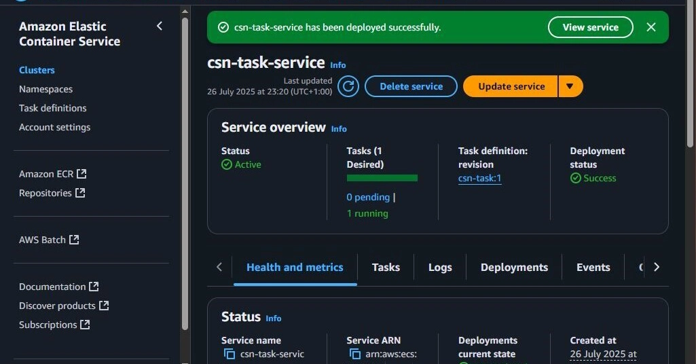Viewport: 696px width, 364px height.
Task: Click the Active status text
Action: (248, 165)
